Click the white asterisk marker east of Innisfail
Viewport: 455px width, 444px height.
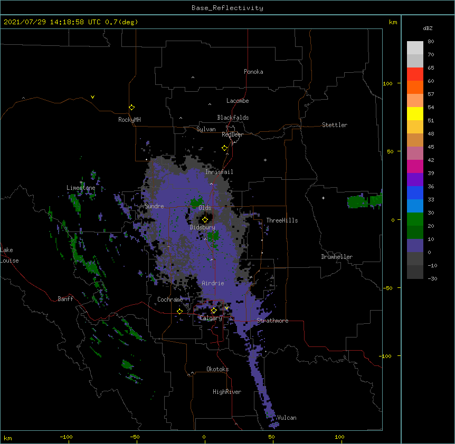[265, 160]
